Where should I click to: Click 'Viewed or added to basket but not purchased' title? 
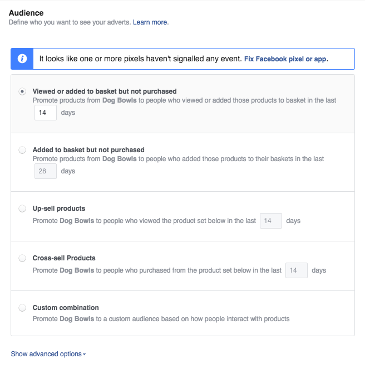pos(105,91)
